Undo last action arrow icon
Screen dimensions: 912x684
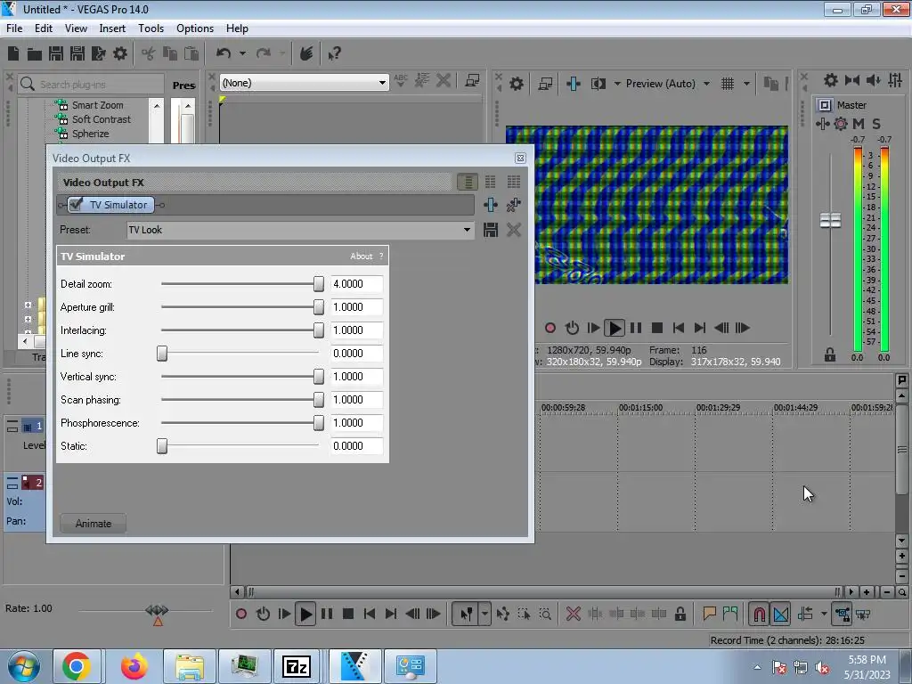coord(224,53)
